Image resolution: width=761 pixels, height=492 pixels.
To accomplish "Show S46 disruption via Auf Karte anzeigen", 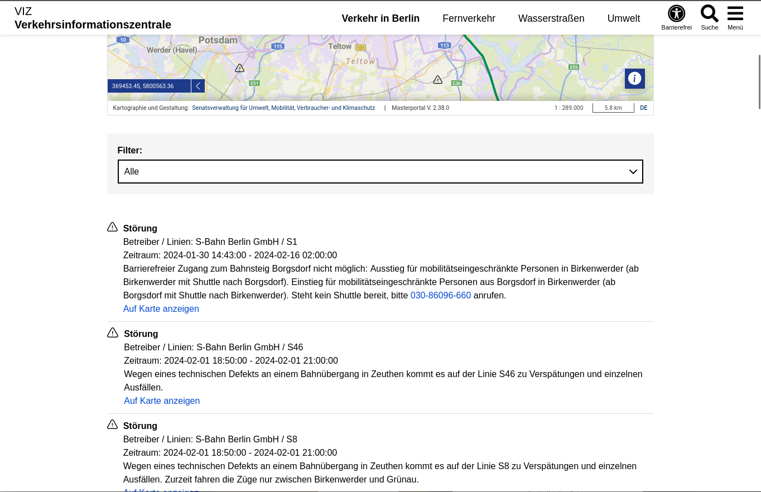I will (x=162, y=401).
